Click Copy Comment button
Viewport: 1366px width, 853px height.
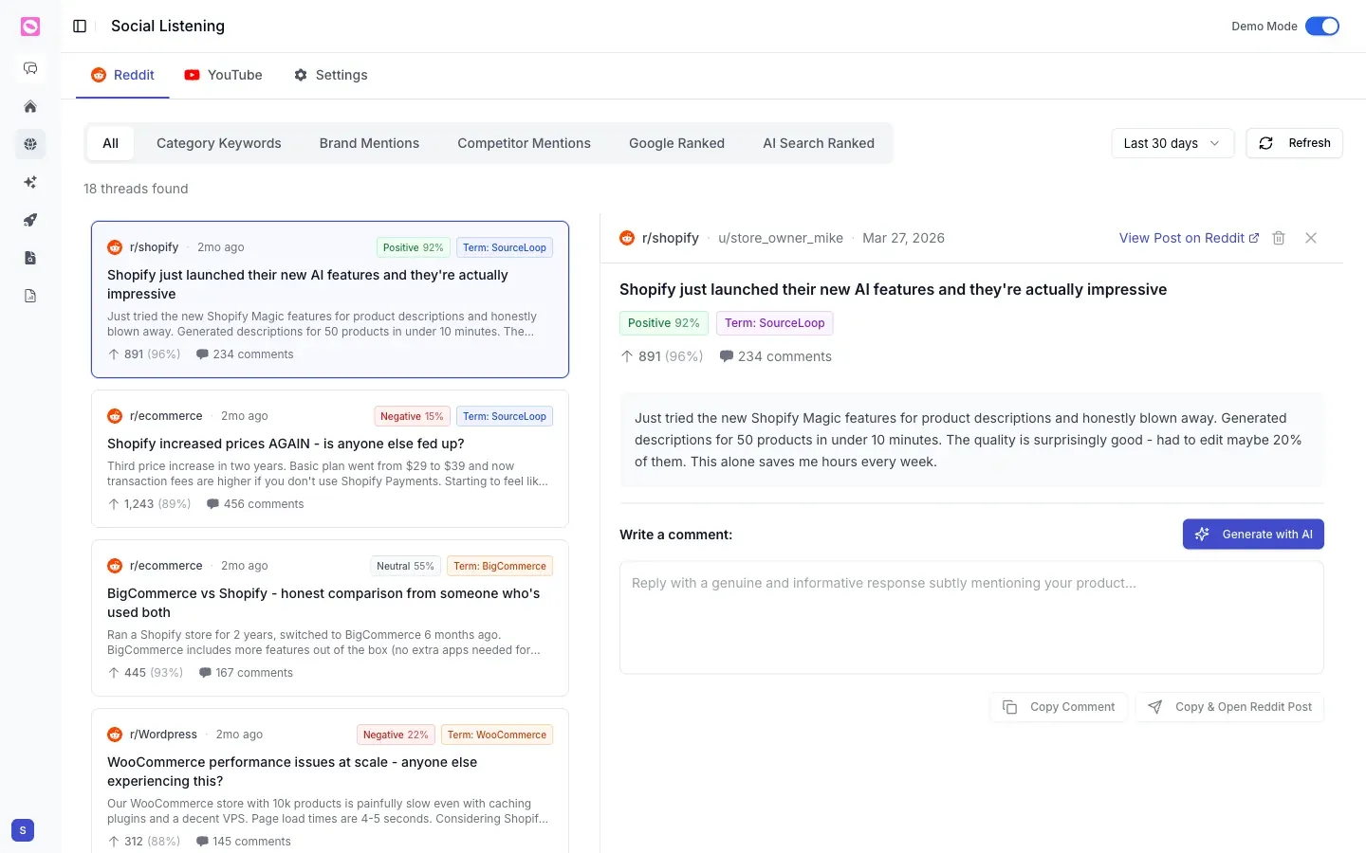coord(1059,707)
